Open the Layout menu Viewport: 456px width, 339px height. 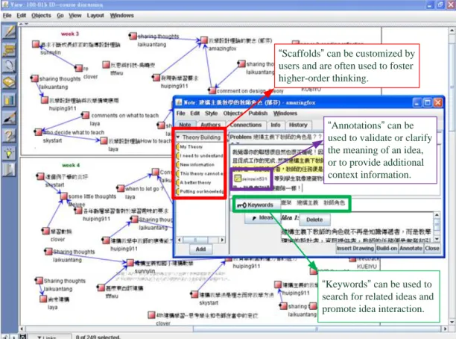(x=95, y=16)
